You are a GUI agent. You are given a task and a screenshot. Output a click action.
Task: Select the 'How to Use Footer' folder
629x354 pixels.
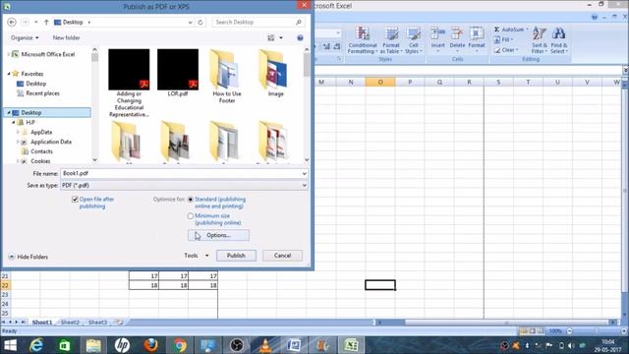tap(227, 77)
